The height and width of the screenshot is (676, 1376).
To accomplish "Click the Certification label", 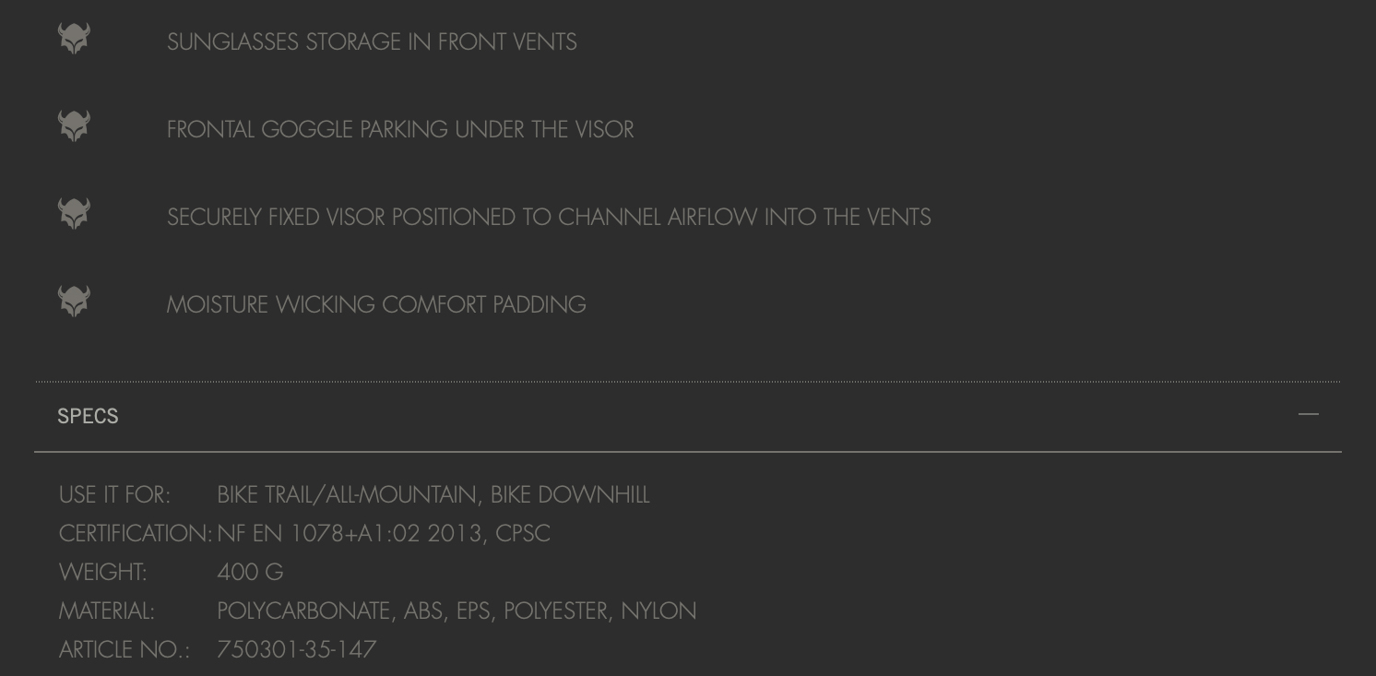I will [x=136, y=534].
